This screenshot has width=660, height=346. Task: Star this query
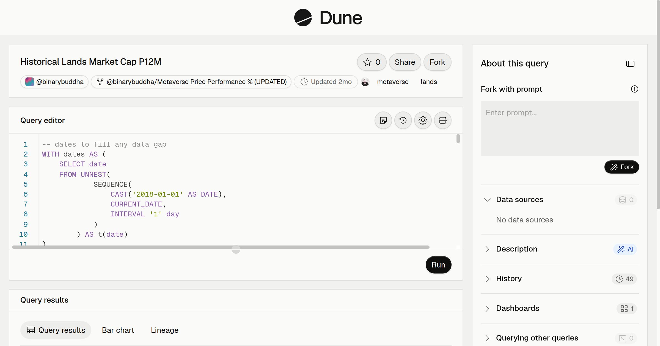tap(372, 62)
